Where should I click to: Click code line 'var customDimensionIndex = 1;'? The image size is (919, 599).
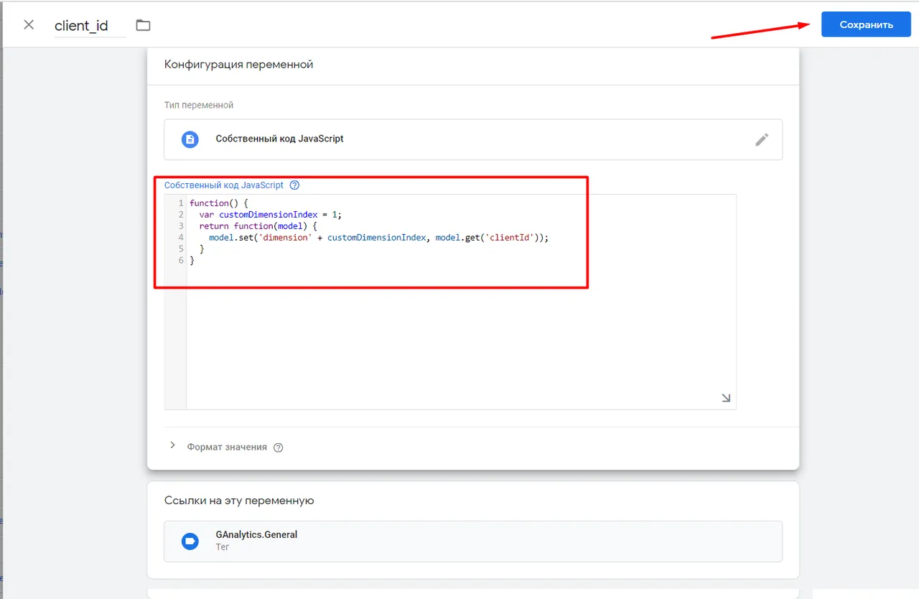click(271, 215)
